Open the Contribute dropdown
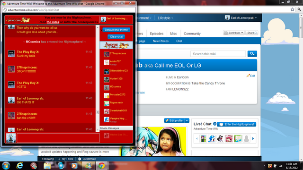Image resolution: width=303 pixels, height=170 pixels. [234, 33]
